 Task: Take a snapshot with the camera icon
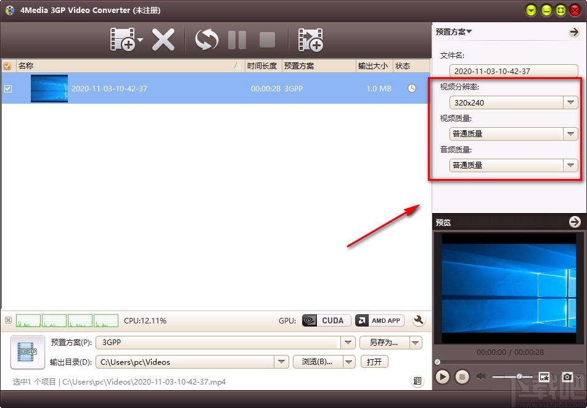tap(568, 377)
